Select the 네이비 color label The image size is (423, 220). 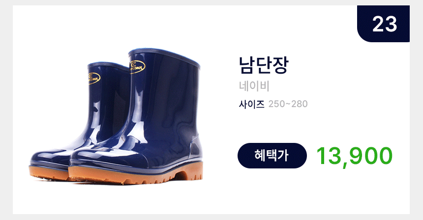pyautogui.click(x=254, y=86)
